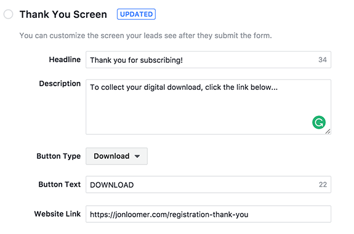Click the Headline field label
The width and height of the screenshot is (354, 234).
pos(65,60)
